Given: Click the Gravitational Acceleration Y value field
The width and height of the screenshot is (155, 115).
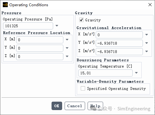Looking at the screenshot, I should pos(119,43).
